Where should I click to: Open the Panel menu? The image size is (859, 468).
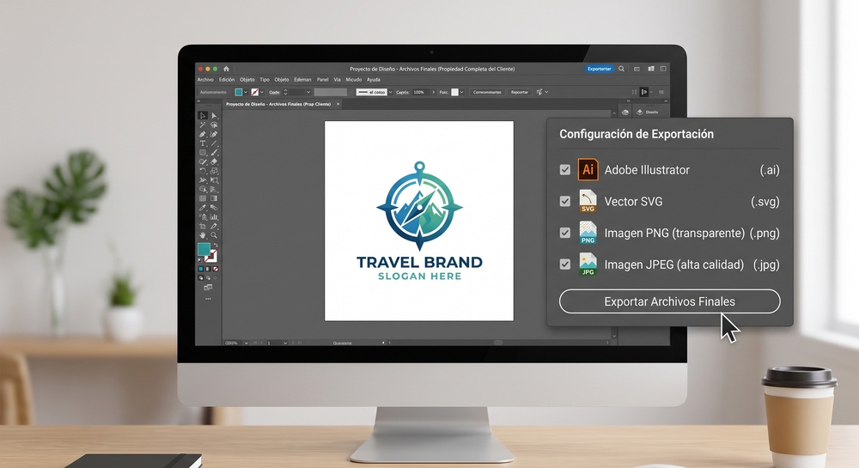click(323, 79)
